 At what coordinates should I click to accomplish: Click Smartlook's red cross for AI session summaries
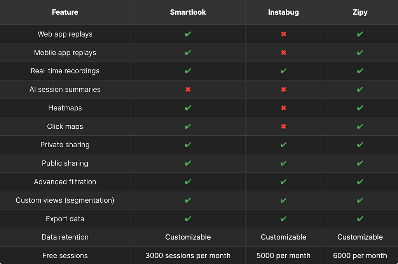(188, 89)
